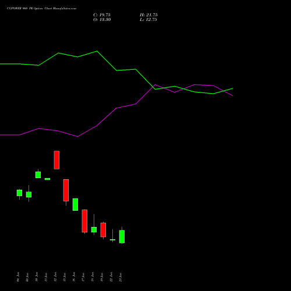
Task: Click the 12 Jan date label
Action: pos(55,277)
